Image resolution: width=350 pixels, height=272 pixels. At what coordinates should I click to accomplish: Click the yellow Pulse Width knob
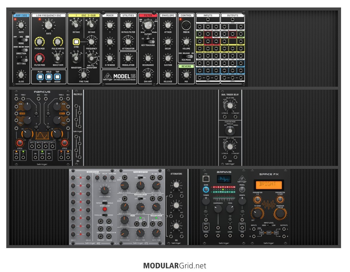tap(58, 42)
